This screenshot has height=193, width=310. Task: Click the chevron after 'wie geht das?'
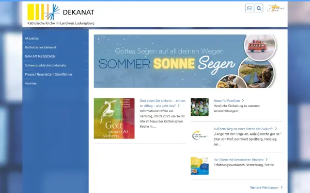tap(179, 106)
